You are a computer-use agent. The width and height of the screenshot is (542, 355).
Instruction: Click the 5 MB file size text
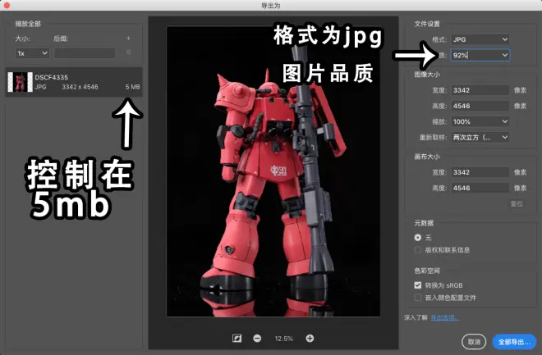(x=132, y=87)
